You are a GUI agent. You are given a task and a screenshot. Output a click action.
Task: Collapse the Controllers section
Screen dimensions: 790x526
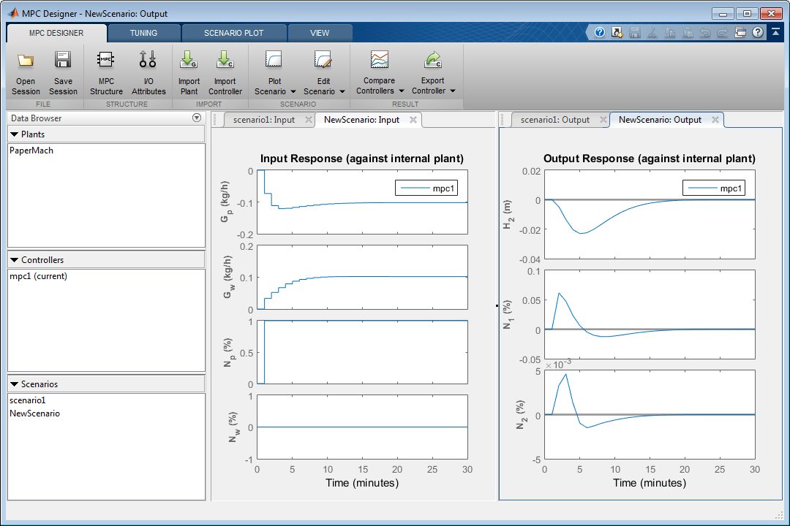click(x=14, y=260)
